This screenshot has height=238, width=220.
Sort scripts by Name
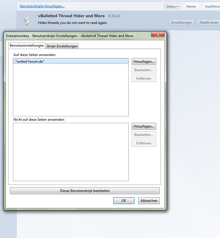pyautogui.click(x=191, y=6)
